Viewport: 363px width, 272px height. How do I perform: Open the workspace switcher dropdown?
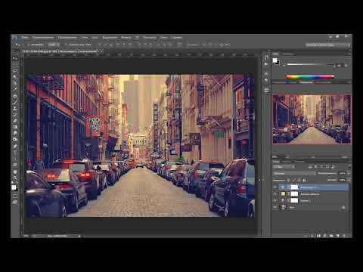coord(327,45)
